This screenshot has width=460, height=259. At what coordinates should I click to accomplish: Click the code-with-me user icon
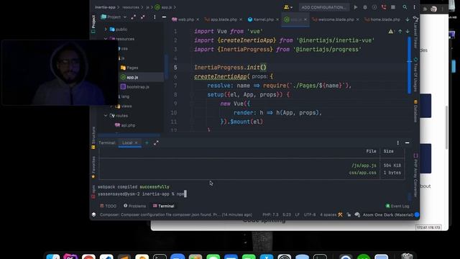tap(287, 7)
